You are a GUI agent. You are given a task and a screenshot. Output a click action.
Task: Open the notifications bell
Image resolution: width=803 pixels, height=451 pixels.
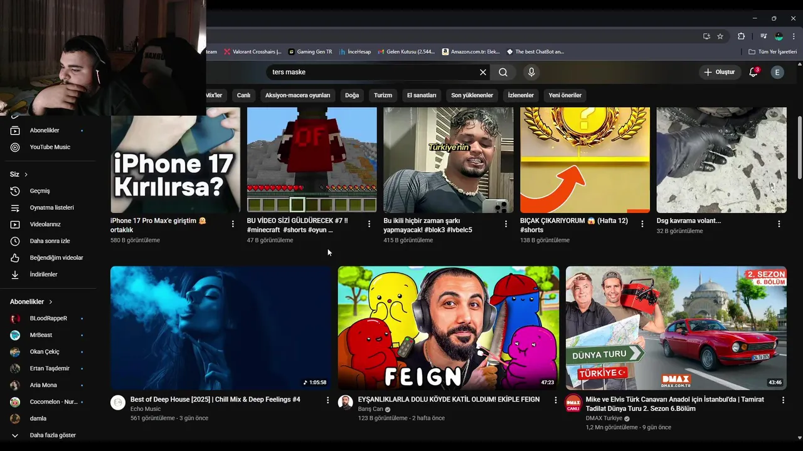coord(753,72)
